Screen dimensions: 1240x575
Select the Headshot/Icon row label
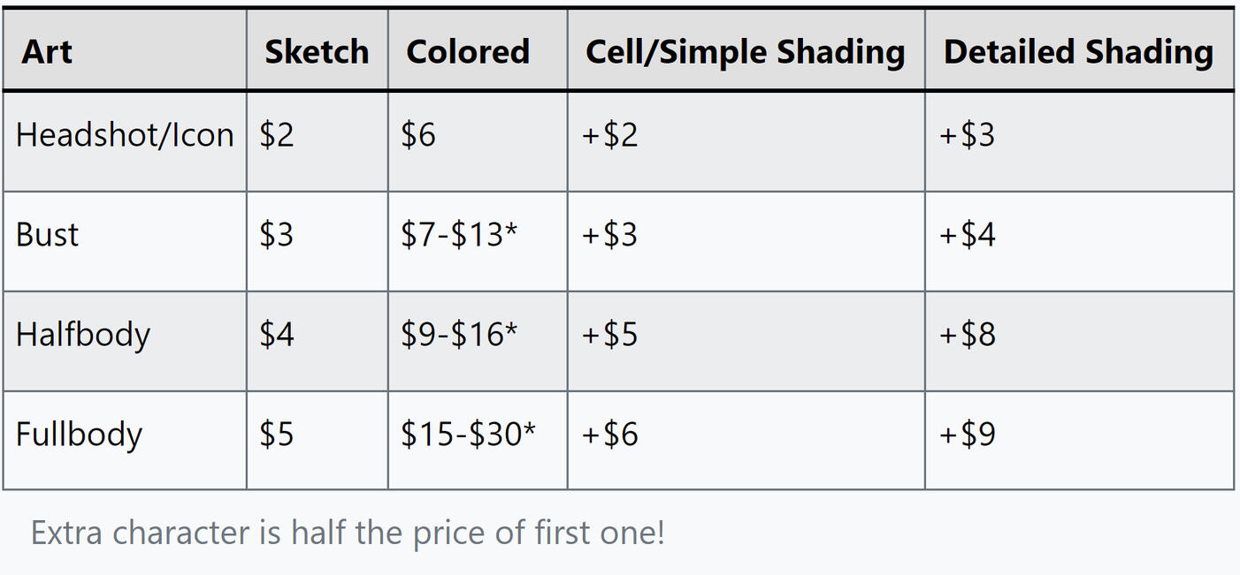[125, 135]
